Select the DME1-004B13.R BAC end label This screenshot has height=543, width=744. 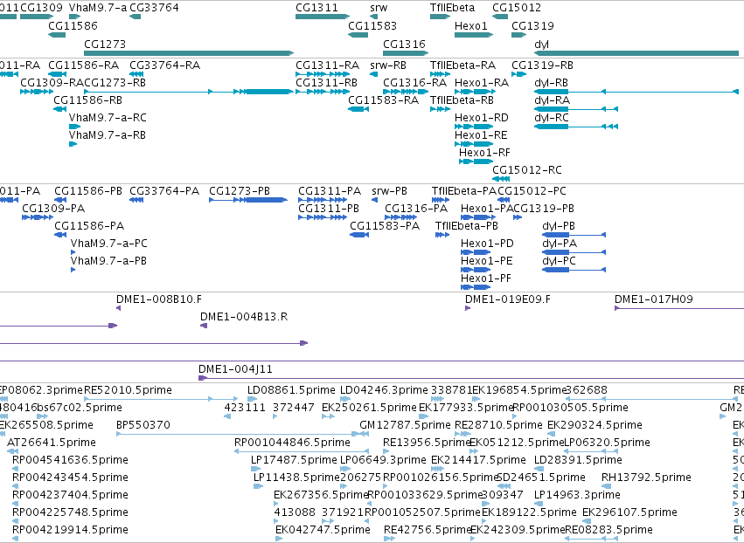[x=244, y=317]
